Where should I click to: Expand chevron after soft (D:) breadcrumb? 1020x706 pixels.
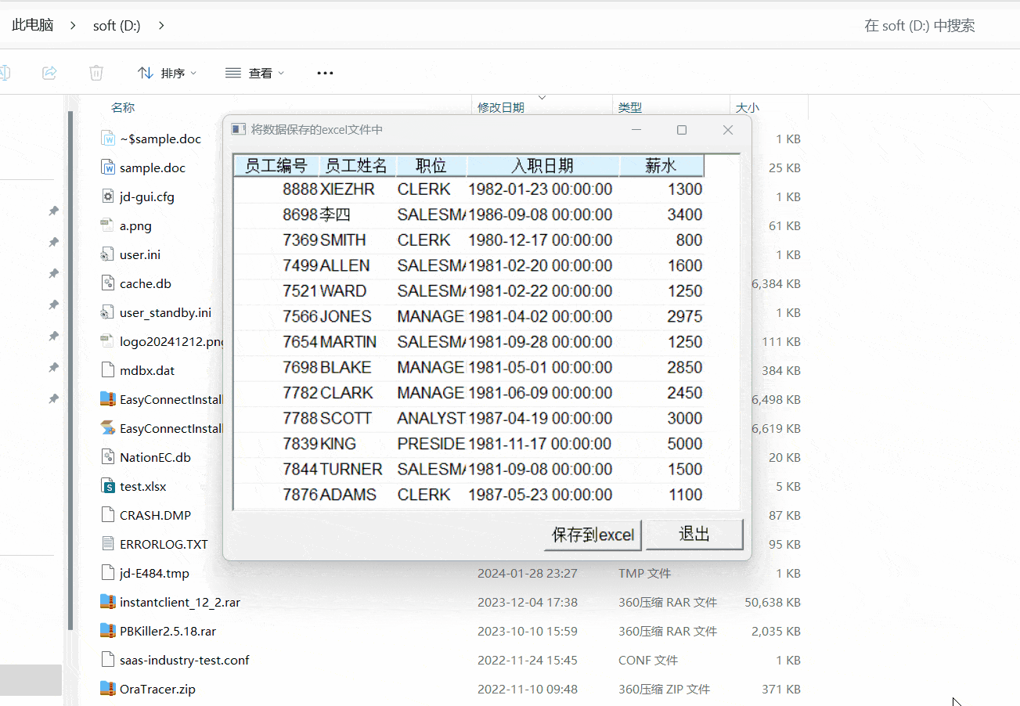(x=161, y=25)
